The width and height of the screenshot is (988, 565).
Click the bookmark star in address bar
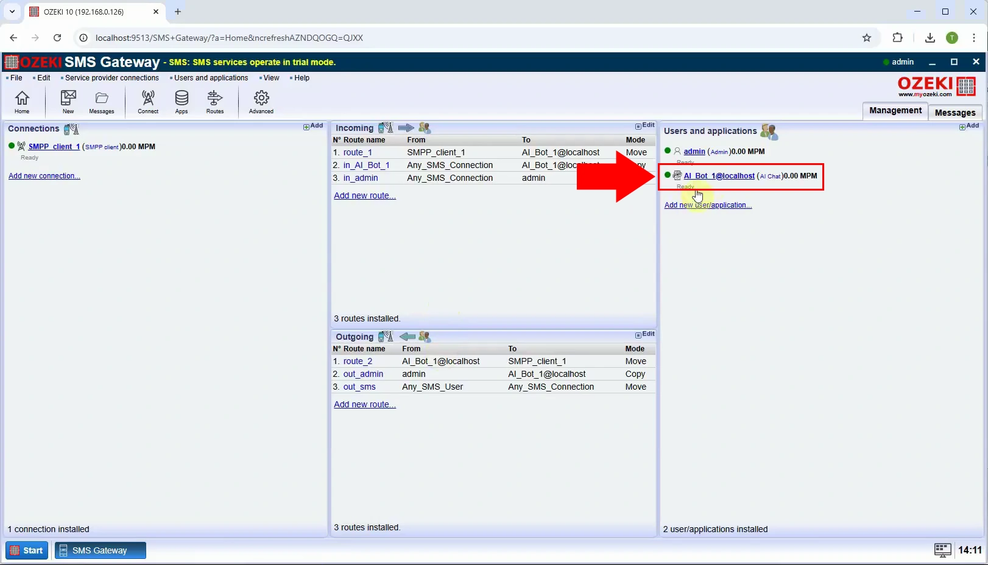867,38
